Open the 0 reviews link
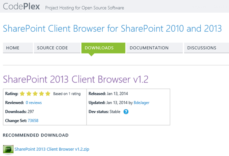 coord(34,103)
